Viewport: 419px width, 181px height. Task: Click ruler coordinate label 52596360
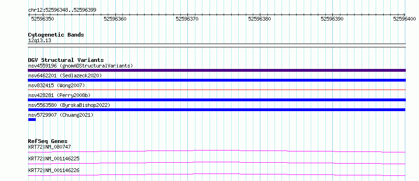(115, 19)
